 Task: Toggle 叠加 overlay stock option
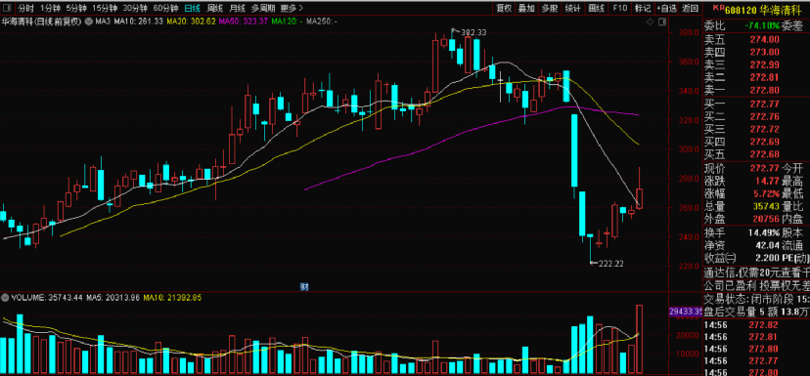526,8
